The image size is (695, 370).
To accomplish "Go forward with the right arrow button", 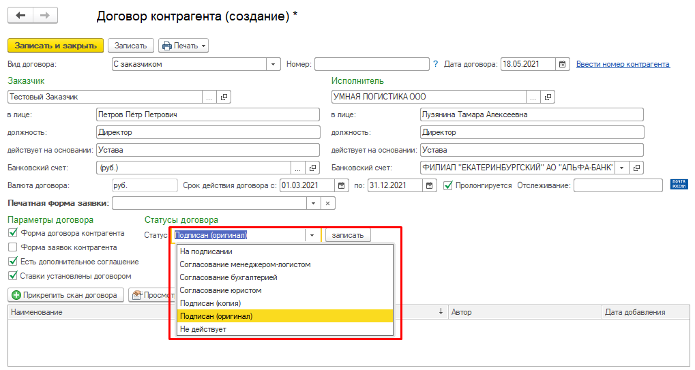I will click(x=45, y=16).
